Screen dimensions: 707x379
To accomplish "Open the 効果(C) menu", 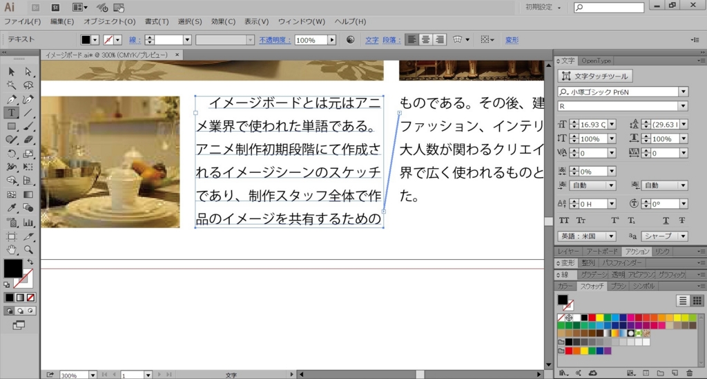I will (223, 21).
